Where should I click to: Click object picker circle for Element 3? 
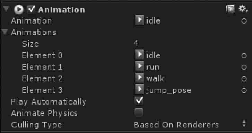244,90
